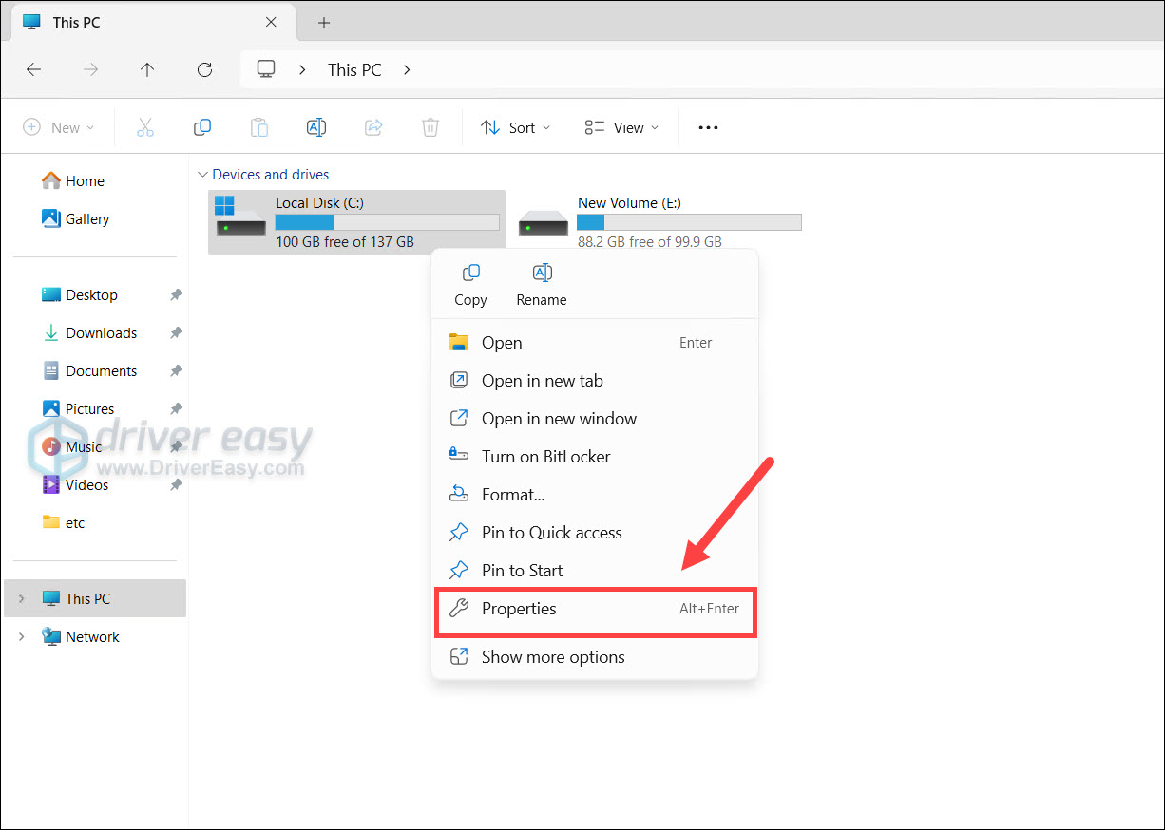Expand the This PC tree node

point(21,599)
